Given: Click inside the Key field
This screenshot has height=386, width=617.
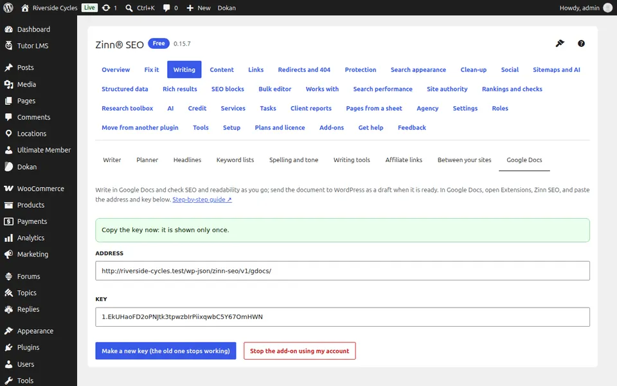Looking at the screenshot, I should pyautogui.click(x=343, y=317).
